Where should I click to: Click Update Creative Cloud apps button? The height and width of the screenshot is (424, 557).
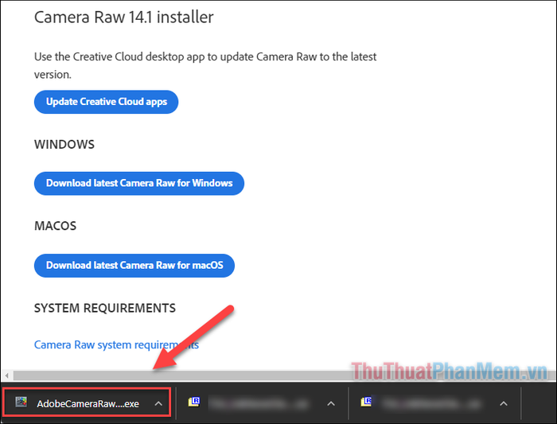pos(106,102)
